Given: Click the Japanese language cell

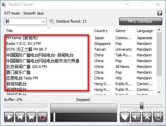Looking at the screenshot, I should [144, 38].
